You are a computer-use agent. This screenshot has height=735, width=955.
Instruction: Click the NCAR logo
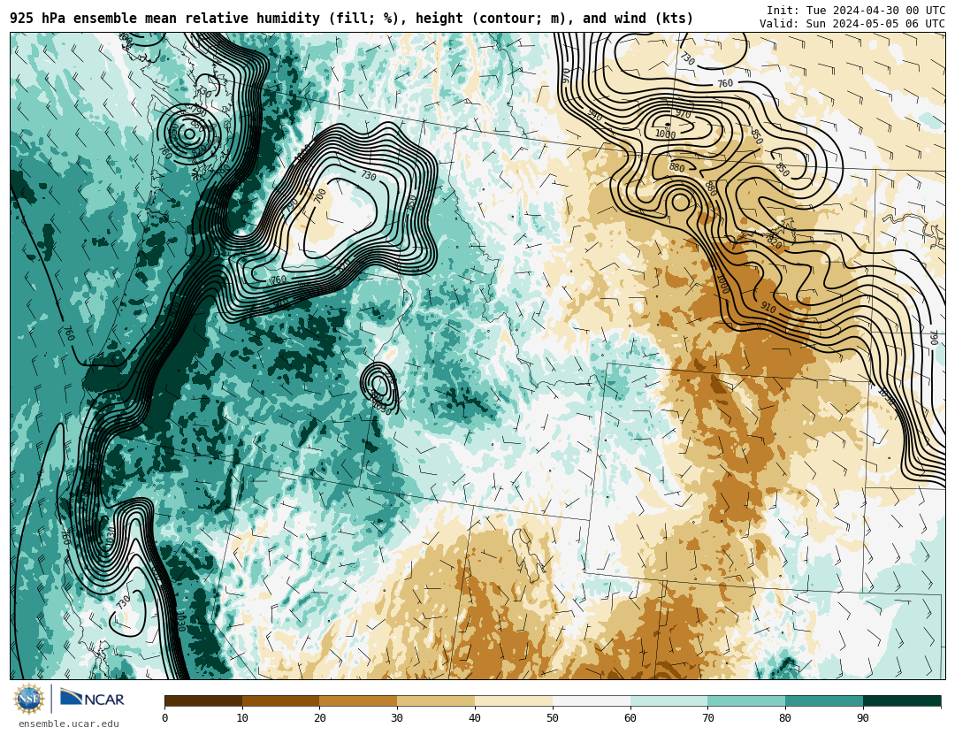(x=92, y=699)
